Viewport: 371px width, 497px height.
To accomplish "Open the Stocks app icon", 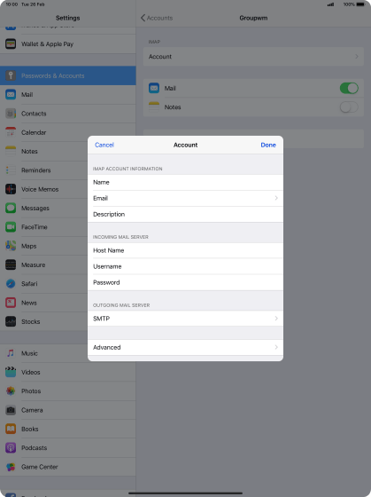I will point(11,321).
